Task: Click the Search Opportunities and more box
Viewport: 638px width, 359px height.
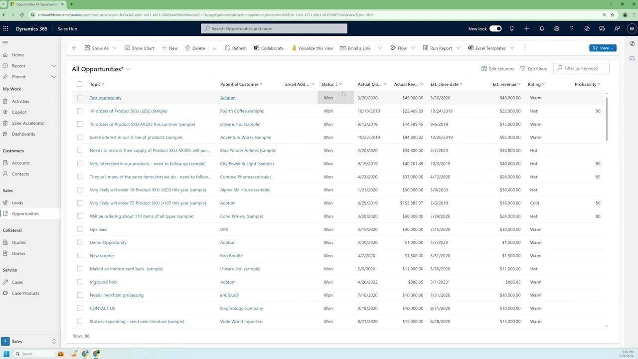Action: coord(274,28)
